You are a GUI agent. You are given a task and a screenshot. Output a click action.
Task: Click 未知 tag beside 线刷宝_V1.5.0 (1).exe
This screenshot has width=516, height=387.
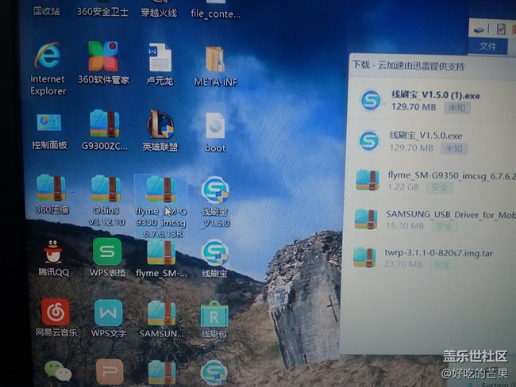pos(456,108)
